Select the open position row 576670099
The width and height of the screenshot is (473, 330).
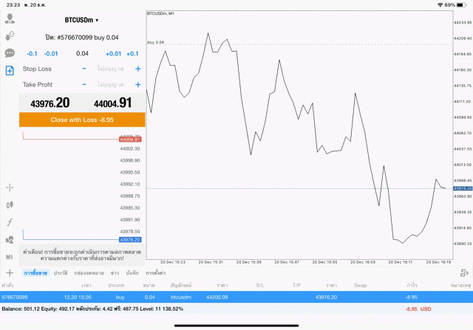click(236, 296)
